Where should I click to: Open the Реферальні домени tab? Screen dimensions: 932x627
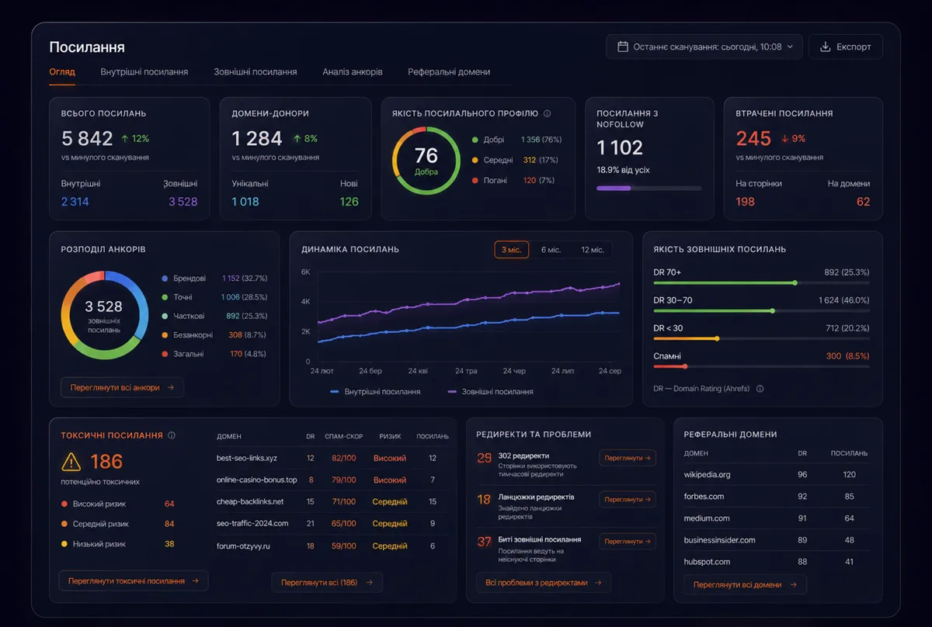[449, 71]
